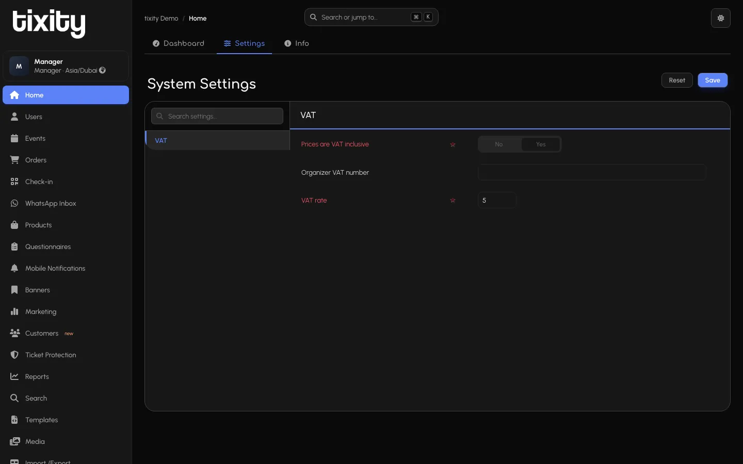Click the WhatsApp Inbox icon

click(x=14, y=203)
